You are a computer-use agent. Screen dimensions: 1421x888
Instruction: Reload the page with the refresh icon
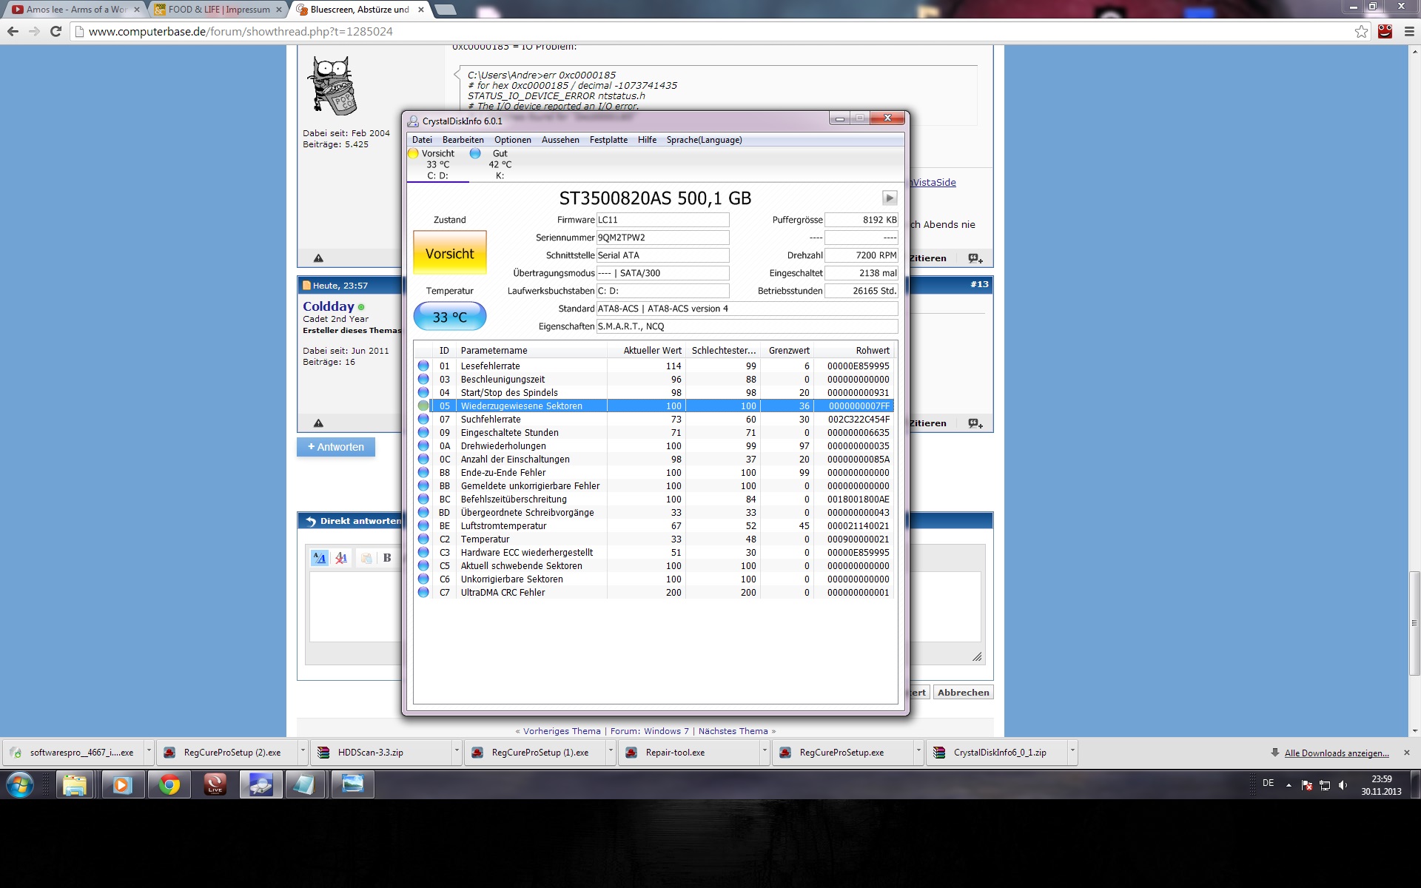point(56,31)
